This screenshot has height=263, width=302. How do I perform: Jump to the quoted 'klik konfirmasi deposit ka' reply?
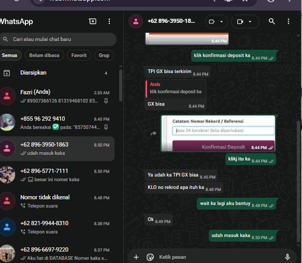(176, 89)
